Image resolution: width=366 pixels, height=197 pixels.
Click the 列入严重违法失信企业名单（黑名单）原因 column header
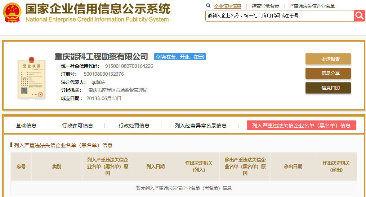[x=108, y=166]
